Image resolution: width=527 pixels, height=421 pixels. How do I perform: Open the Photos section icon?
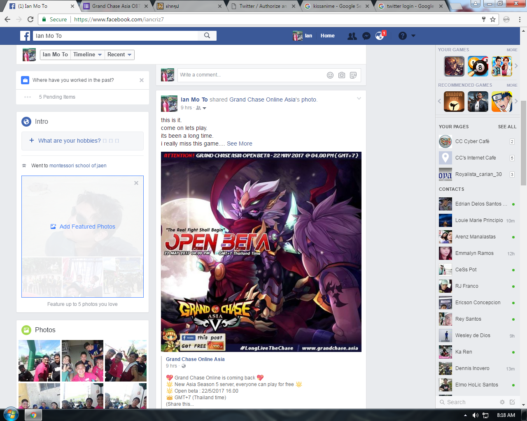tap(26, 330)
